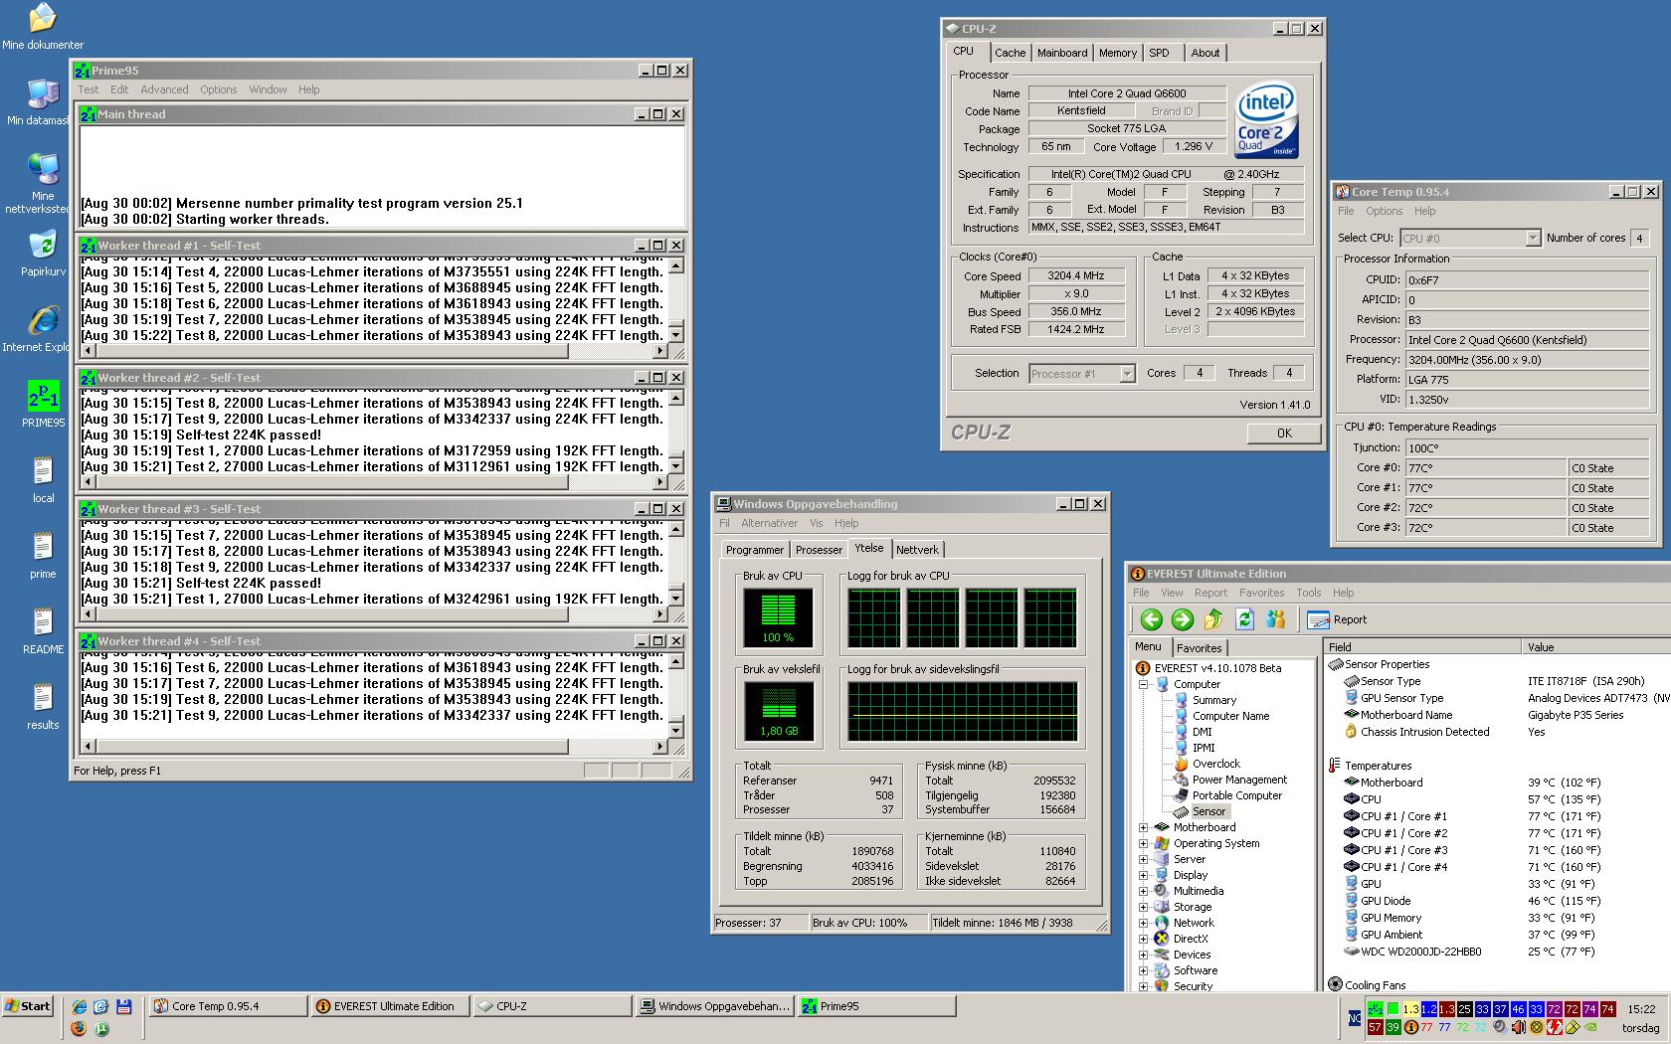
Task: Click Field column header in EVEREST
Action: tap(1422, 647)
